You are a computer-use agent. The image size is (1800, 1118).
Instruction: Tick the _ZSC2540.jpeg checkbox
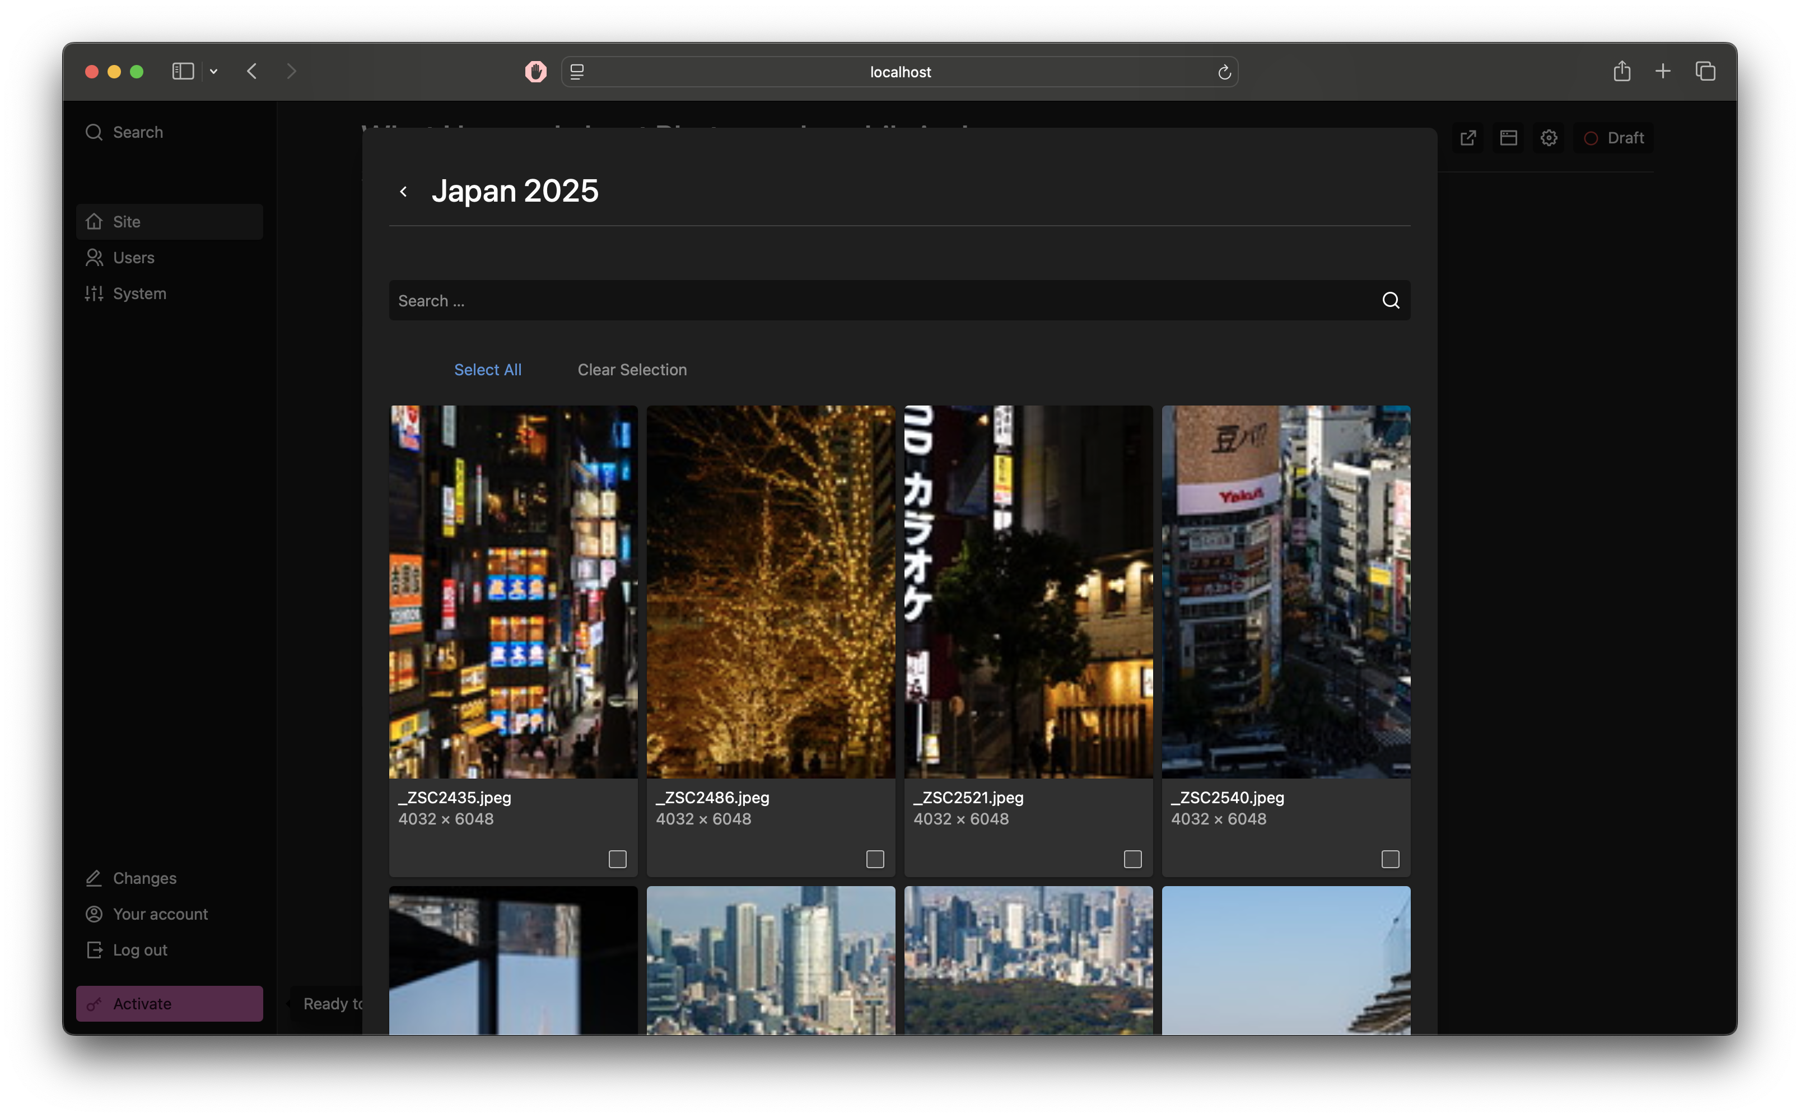pos(1389,859)
